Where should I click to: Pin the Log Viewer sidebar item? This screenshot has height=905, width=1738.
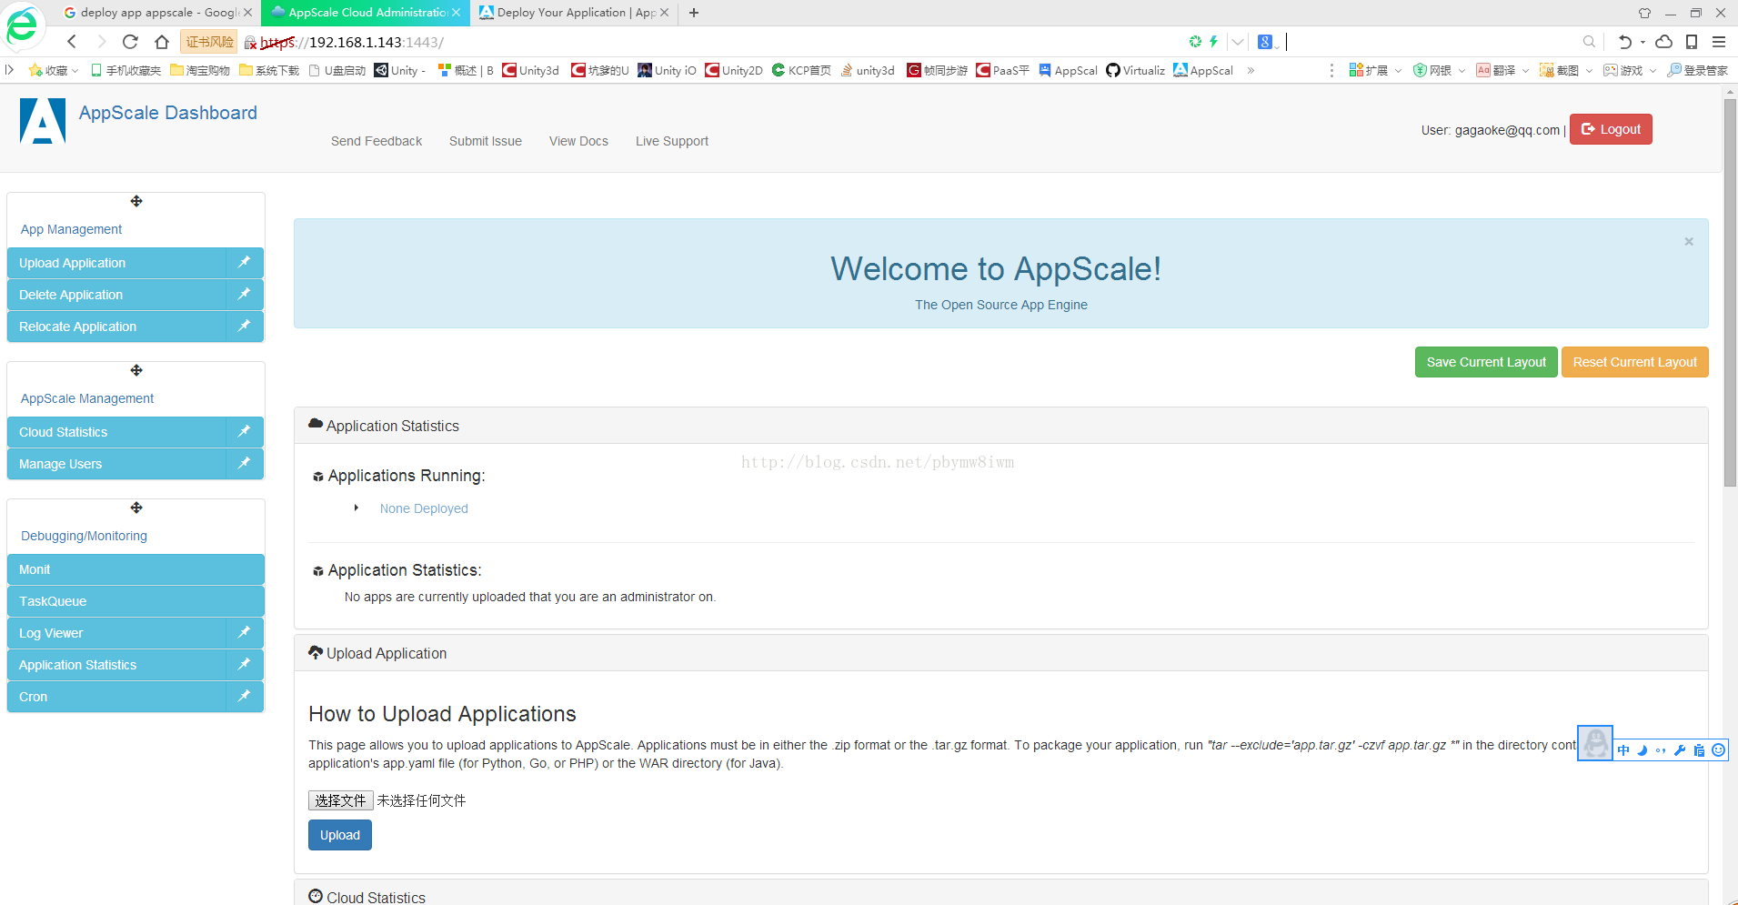(244, 633)
